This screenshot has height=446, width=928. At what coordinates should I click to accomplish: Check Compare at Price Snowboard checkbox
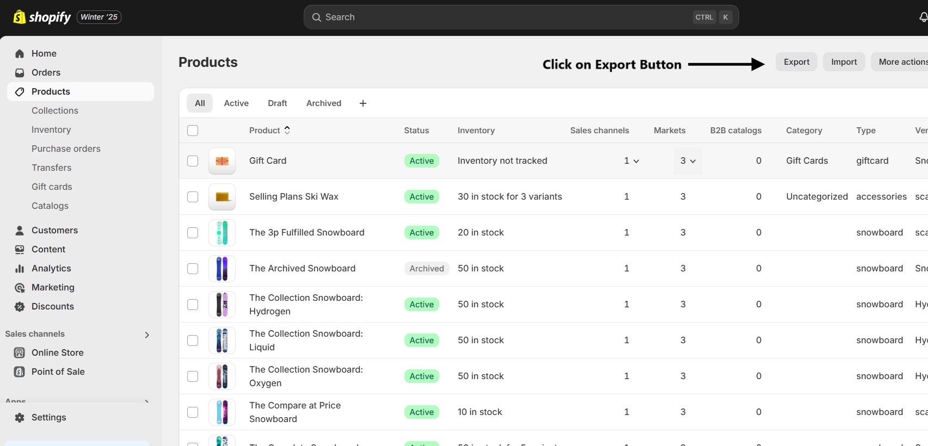click(193, 412)
